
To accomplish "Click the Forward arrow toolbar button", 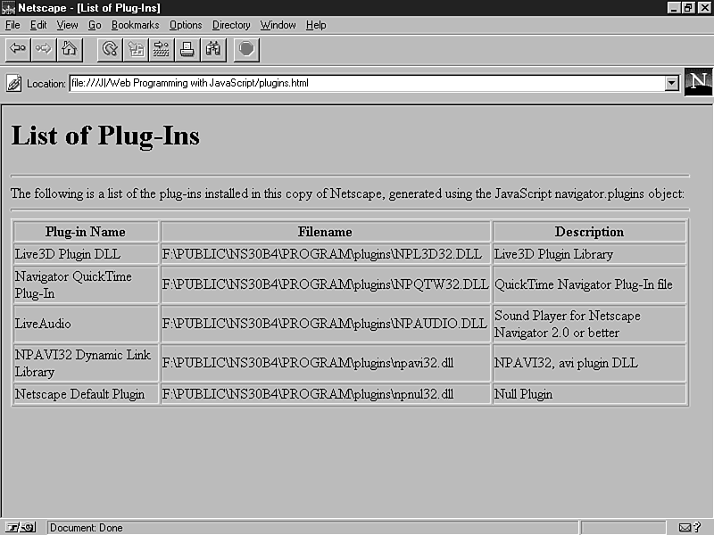I will coord(43,49).
